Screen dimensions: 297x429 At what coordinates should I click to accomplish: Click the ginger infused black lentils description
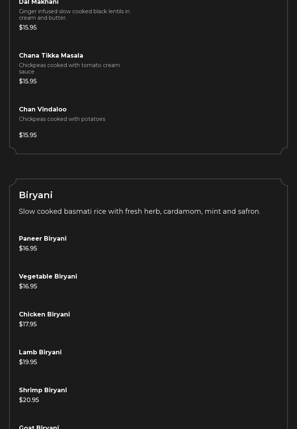point(74,15)
